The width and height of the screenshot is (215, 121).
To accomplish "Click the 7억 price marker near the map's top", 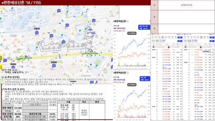I will (59, 10).
